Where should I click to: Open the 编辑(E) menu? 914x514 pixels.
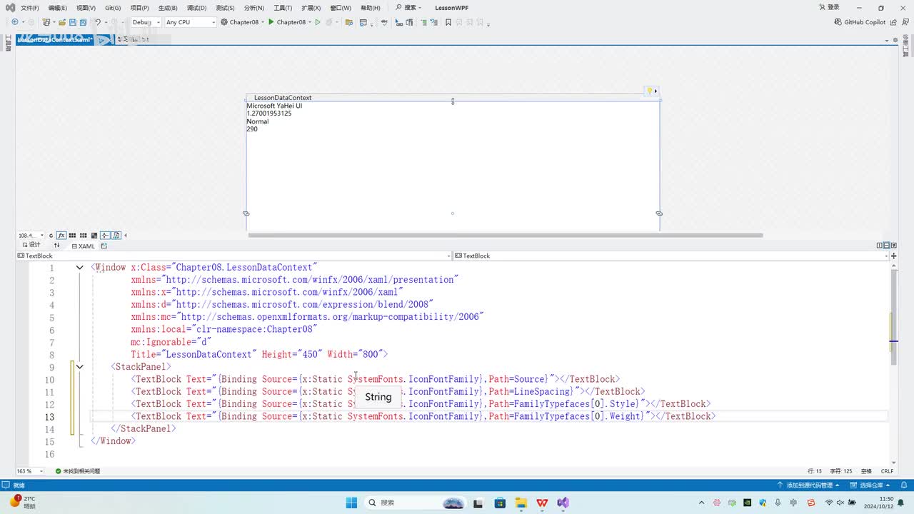coord(58,8)
